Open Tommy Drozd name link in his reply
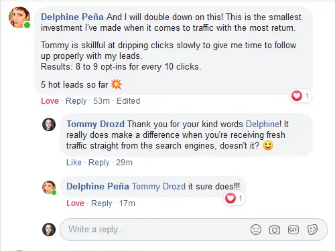 95,124
